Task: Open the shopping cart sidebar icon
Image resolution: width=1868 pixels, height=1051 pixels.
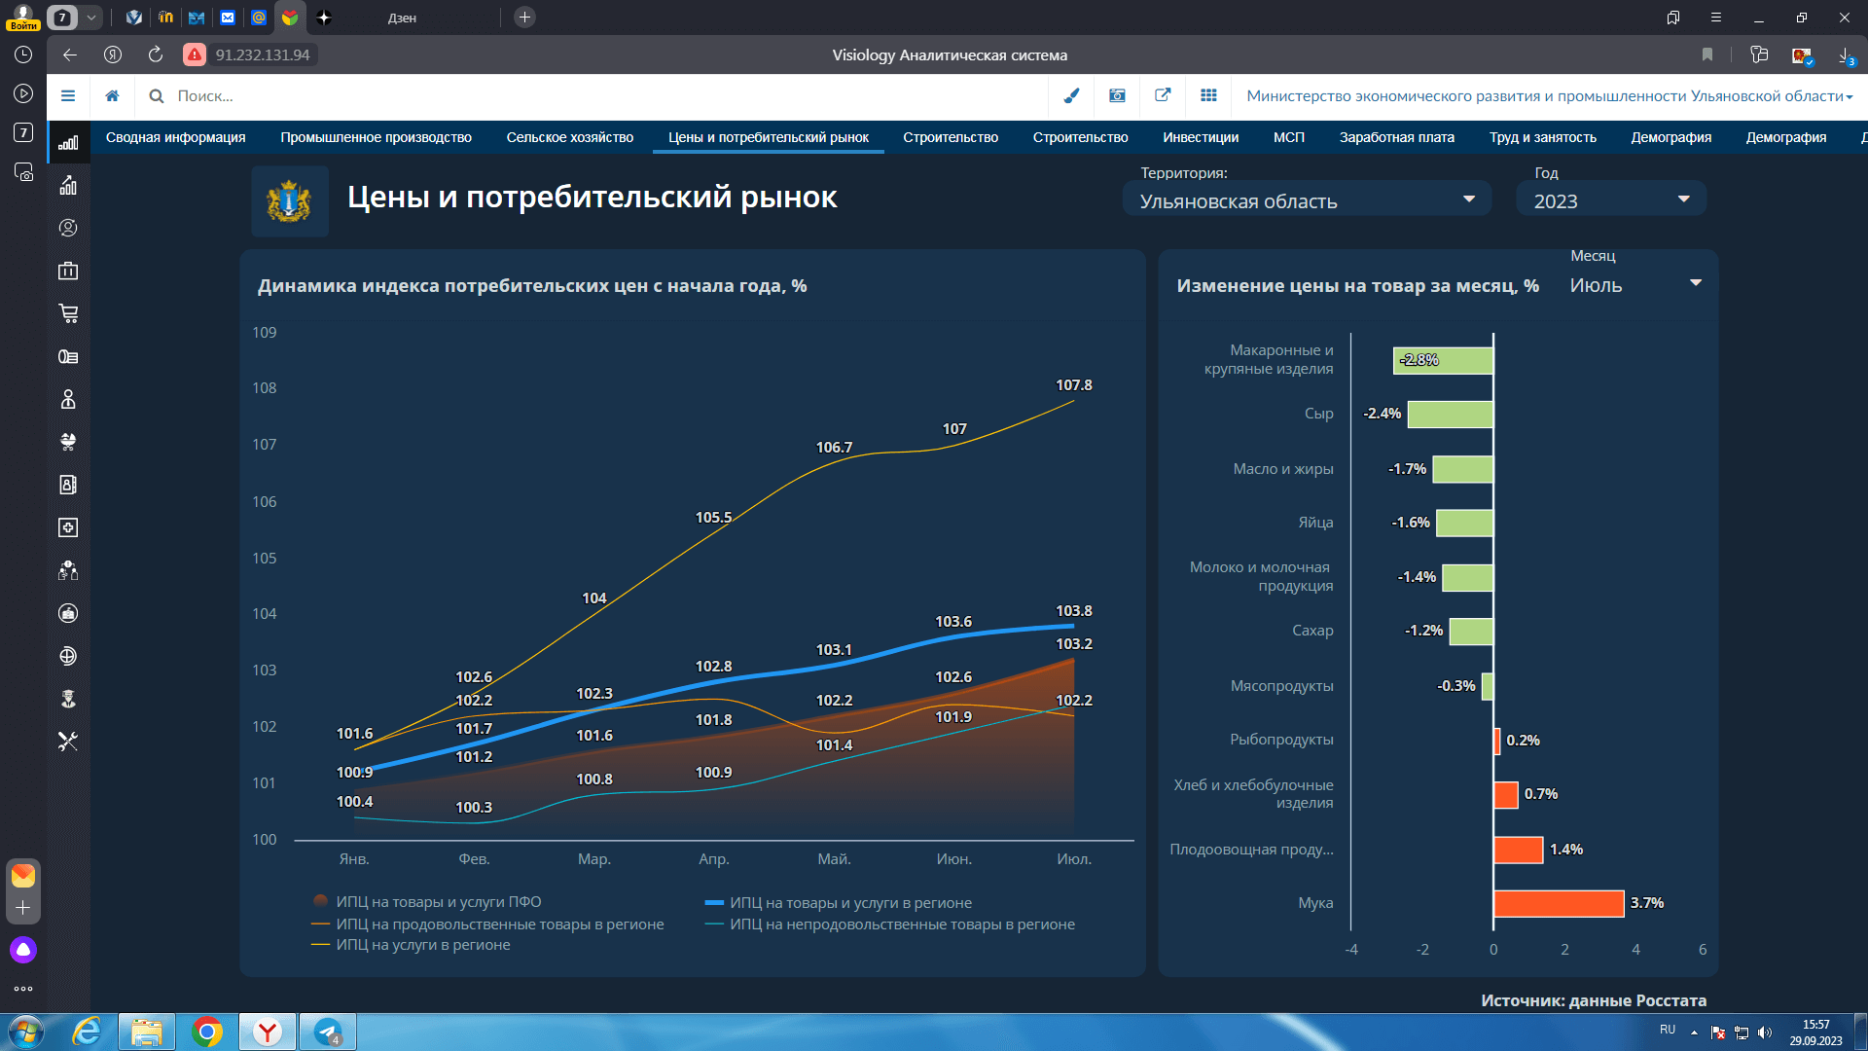Action: point(68,313)
